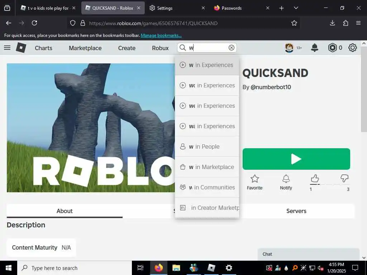Open Roblox settings gear icon

click(353, 48)
